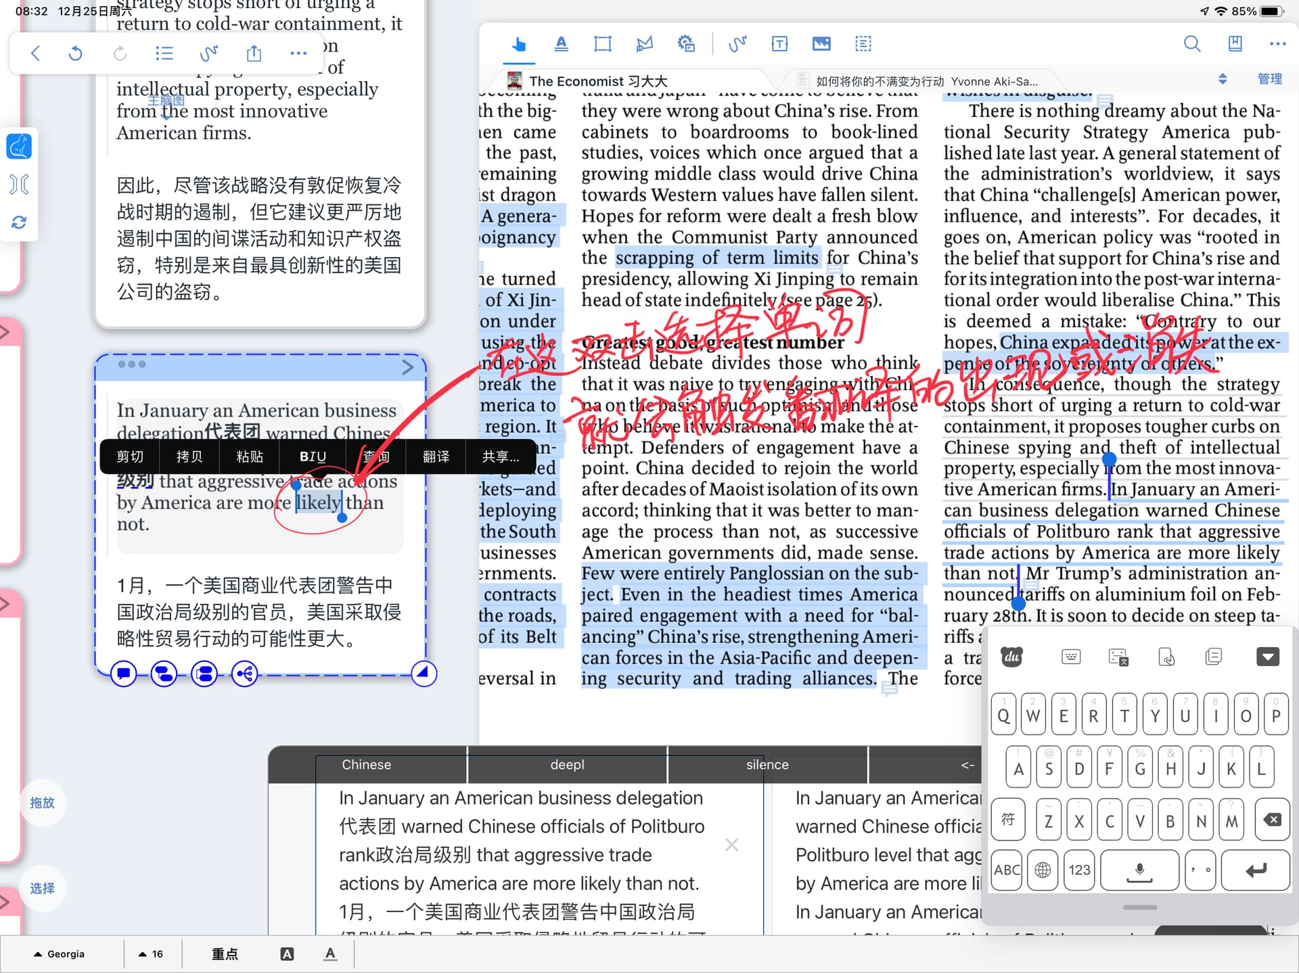Image resolution: width=1299 pixels, height=973 pixels.
Task: Select the deepl translation tab
Action: pos(567,765)
